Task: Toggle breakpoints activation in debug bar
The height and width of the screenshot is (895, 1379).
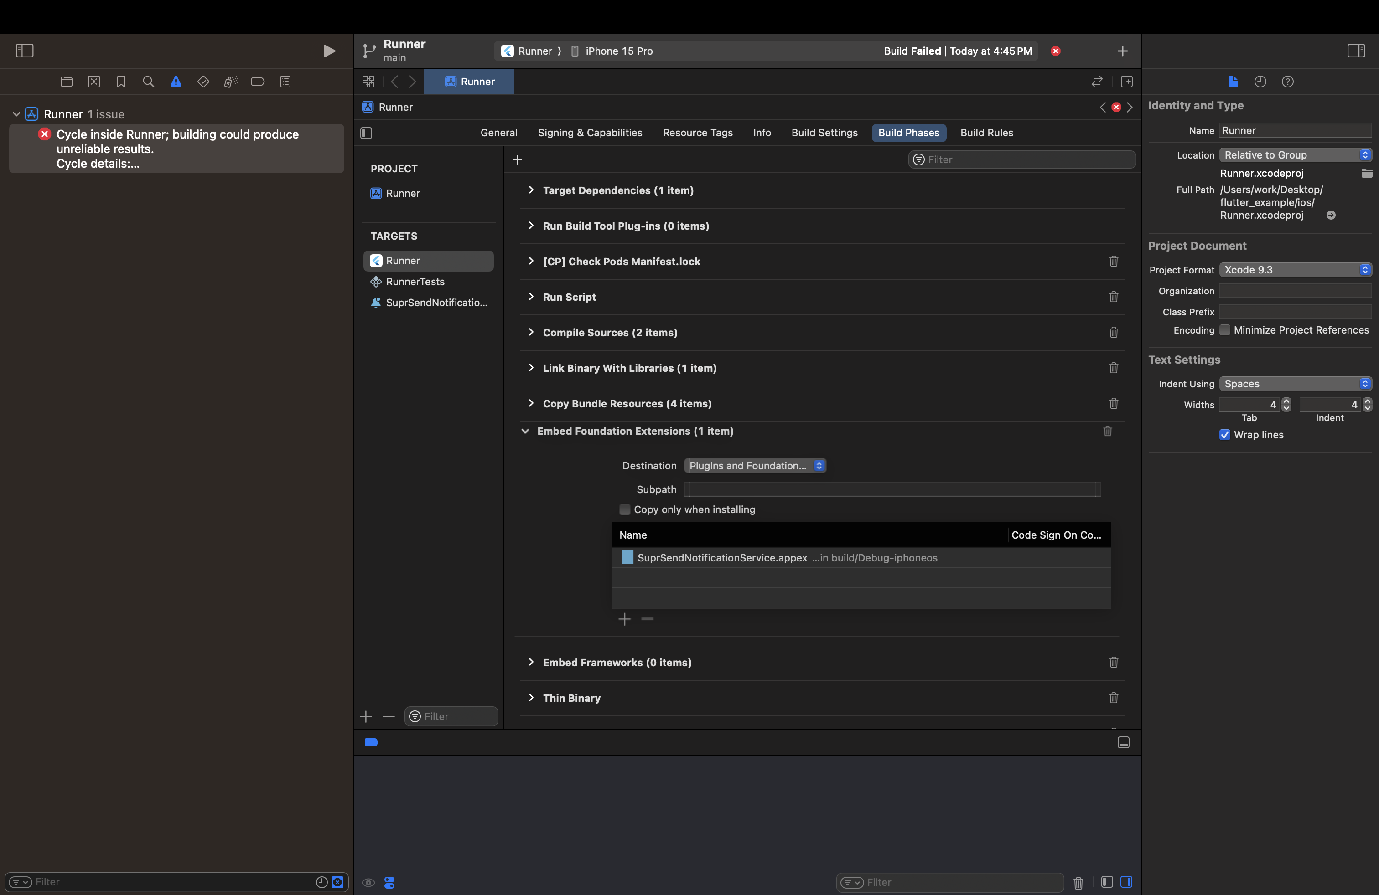Action: pyautogui.click(x=371, y=743)
